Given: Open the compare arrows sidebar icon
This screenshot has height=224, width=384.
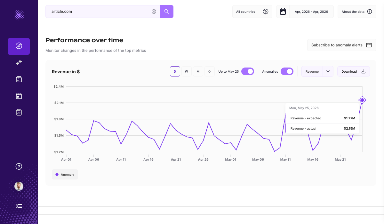Looking at the screenshot, I should click(x=19, y=62).
